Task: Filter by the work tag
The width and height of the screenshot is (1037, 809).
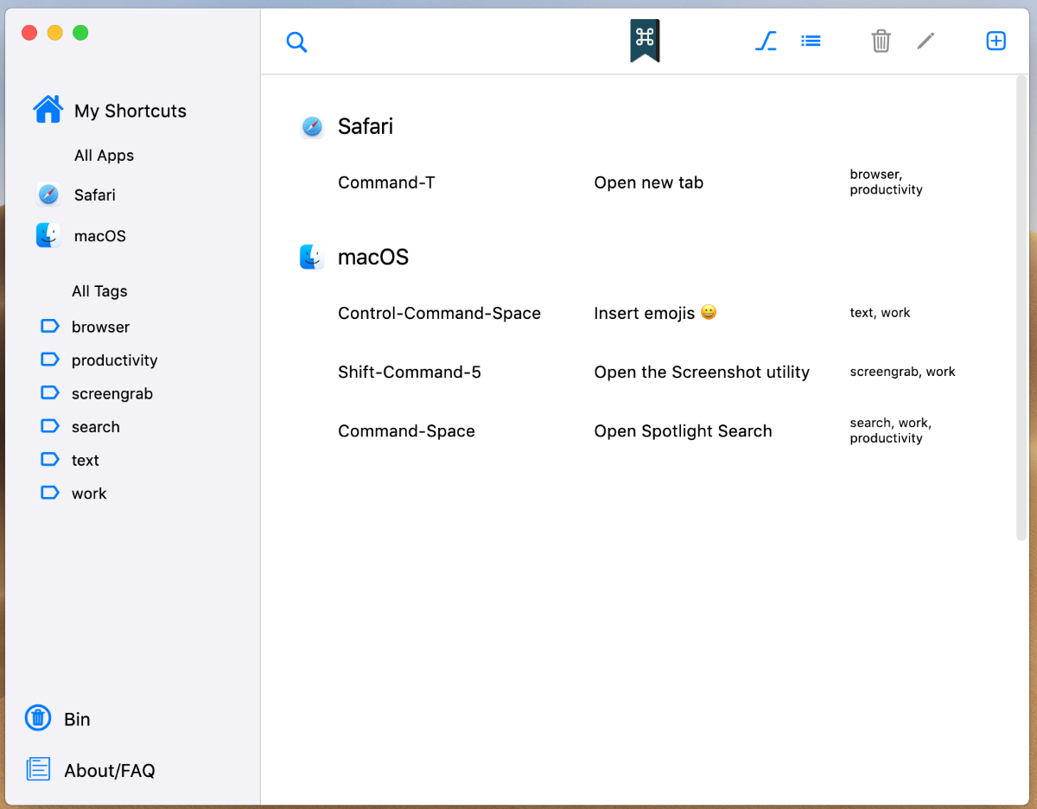Action: point(89,494)
